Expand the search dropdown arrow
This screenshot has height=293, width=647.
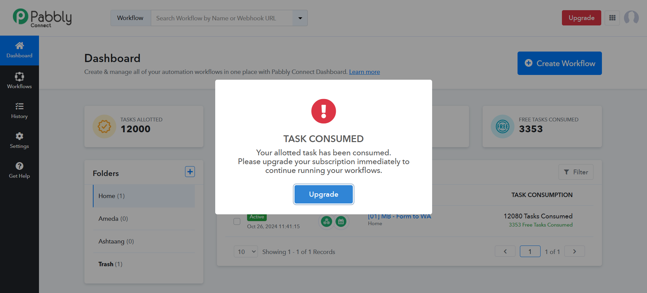300,18
